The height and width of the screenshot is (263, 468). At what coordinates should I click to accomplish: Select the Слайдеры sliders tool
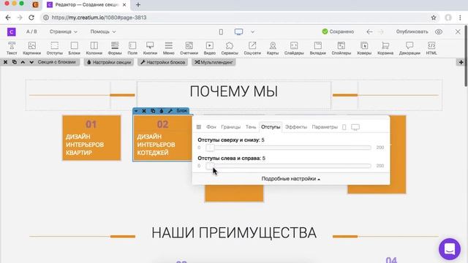(294, 48)
